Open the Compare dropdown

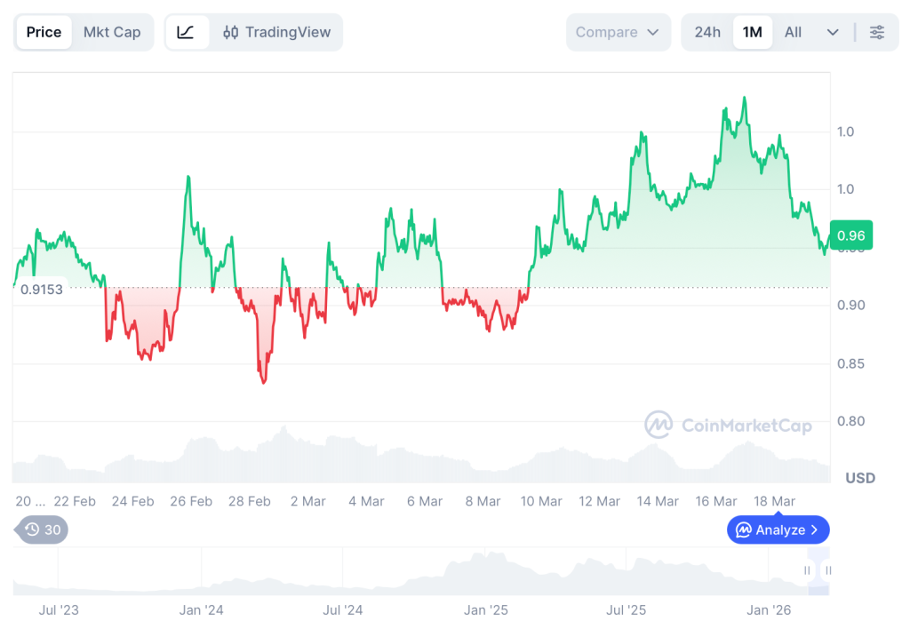pos(617,32)
